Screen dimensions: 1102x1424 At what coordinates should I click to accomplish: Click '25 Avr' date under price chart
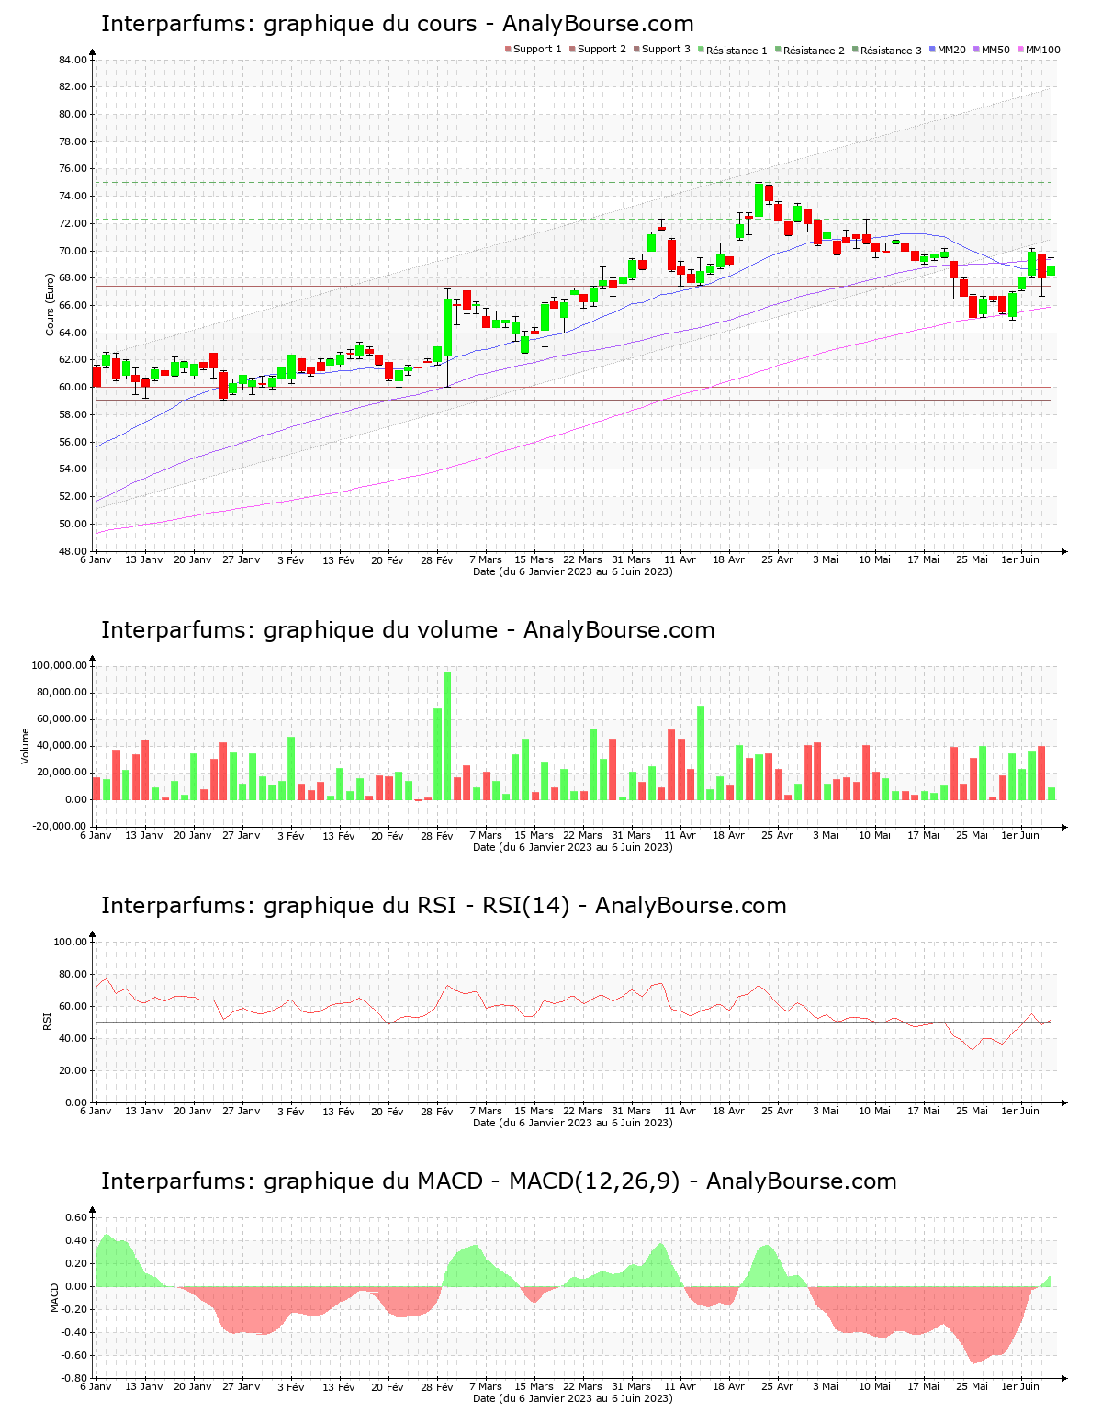(x=778, y=559)
